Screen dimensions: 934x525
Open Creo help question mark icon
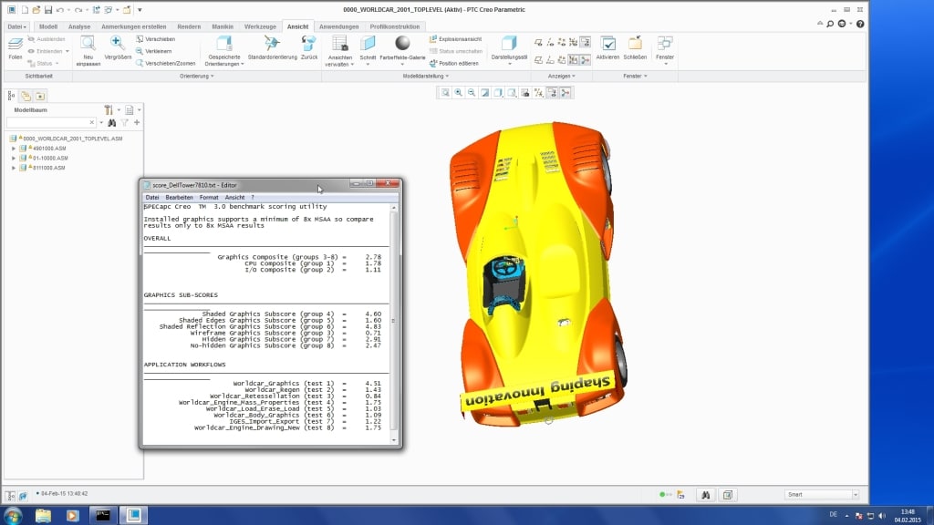click(860, 24)
